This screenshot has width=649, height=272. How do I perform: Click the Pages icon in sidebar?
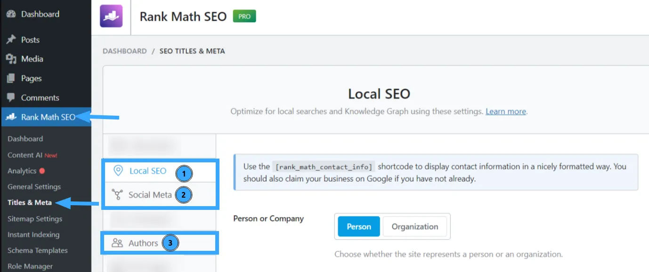(11, 78)
